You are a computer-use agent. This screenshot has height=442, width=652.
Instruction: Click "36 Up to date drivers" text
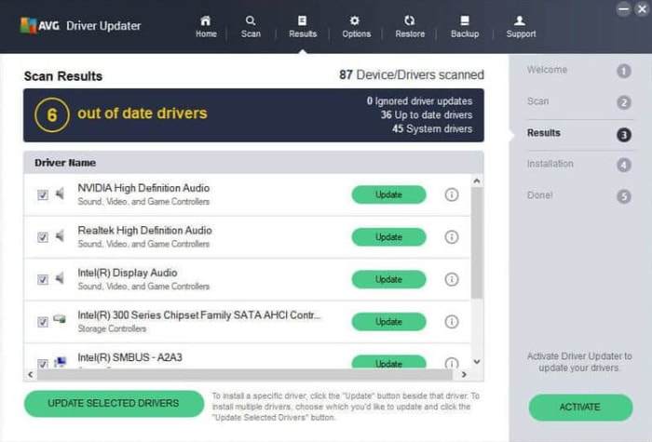427,114
